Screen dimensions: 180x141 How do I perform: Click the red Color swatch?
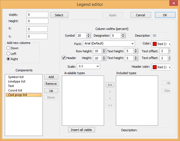(x=154, y=44)
